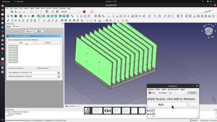Open the undo history dropdown arrow
The height and width of the screenshot is (122, 217).
tap(38, 12)
